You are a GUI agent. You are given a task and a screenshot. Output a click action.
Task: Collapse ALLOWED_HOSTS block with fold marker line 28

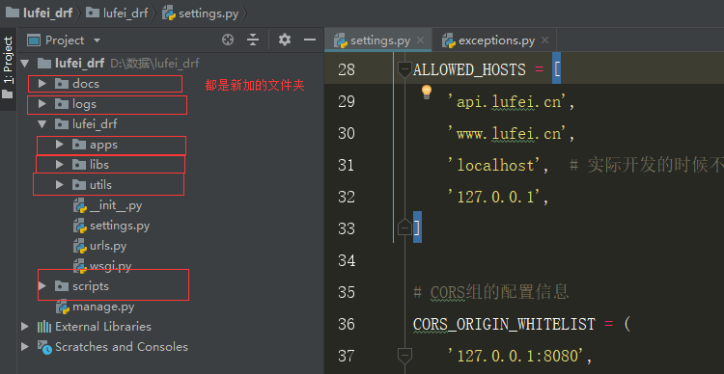pyautogui.click(x=404, y=69)
